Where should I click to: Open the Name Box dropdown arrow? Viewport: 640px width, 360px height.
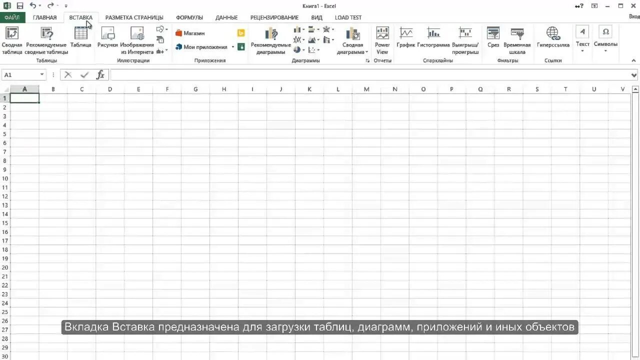pyautogui.click(x=42, y=75)
